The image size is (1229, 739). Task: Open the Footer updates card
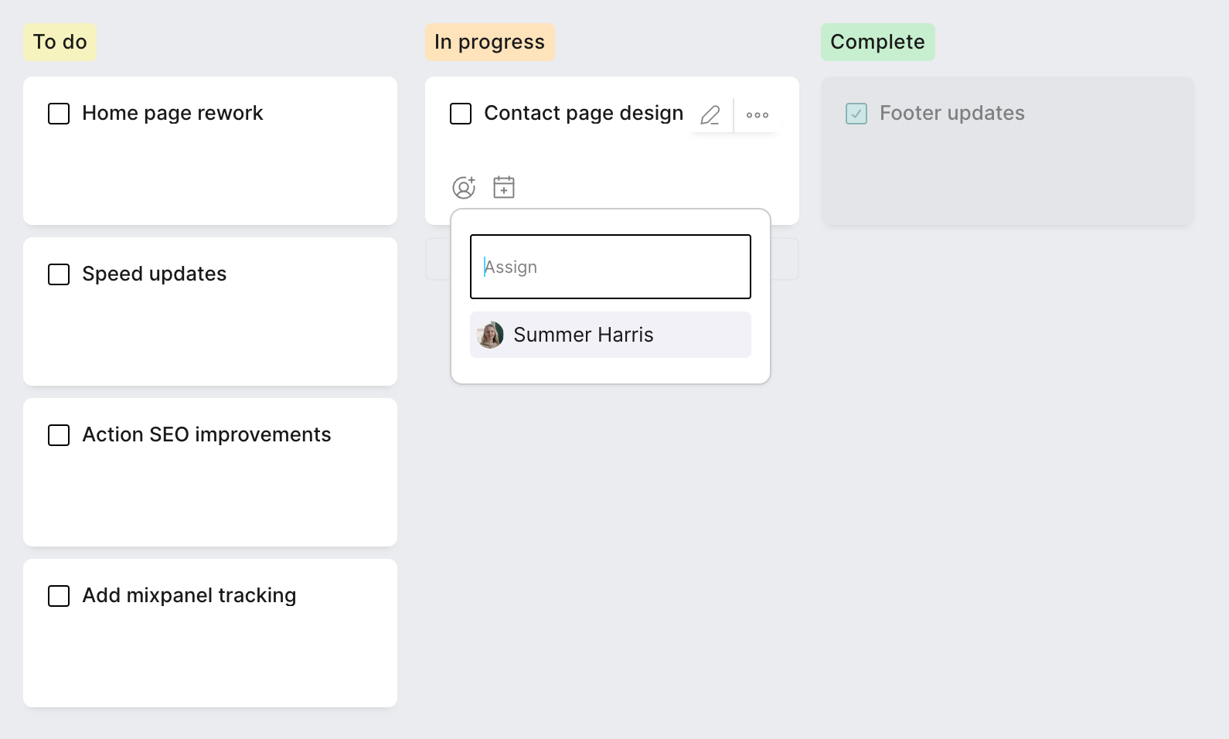coord(1007,170)
